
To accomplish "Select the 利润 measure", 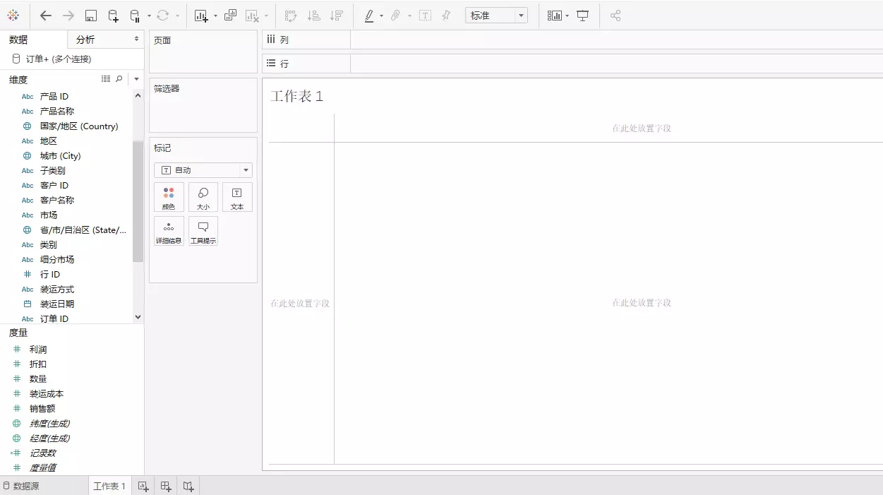I will pyautogui.click(x=38, y=350).
